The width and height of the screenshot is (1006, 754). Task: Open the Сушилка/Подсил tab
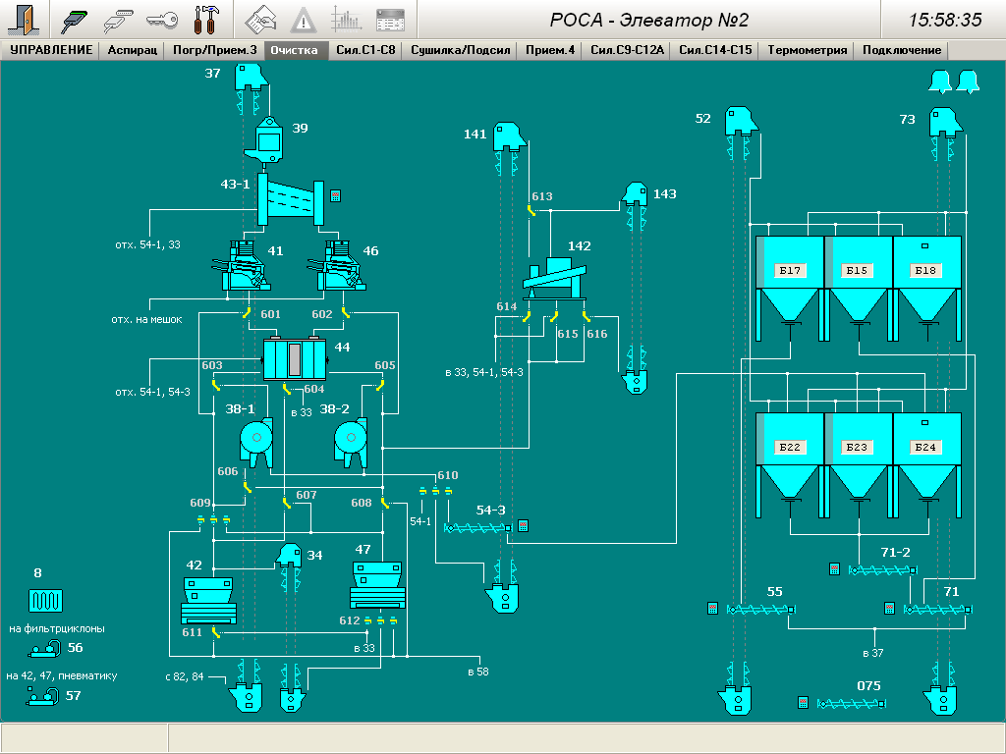tap(461, 50)
